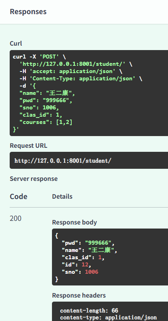Click the Response body label
This screenshot has width=168, height=321.
coord(75,222)
